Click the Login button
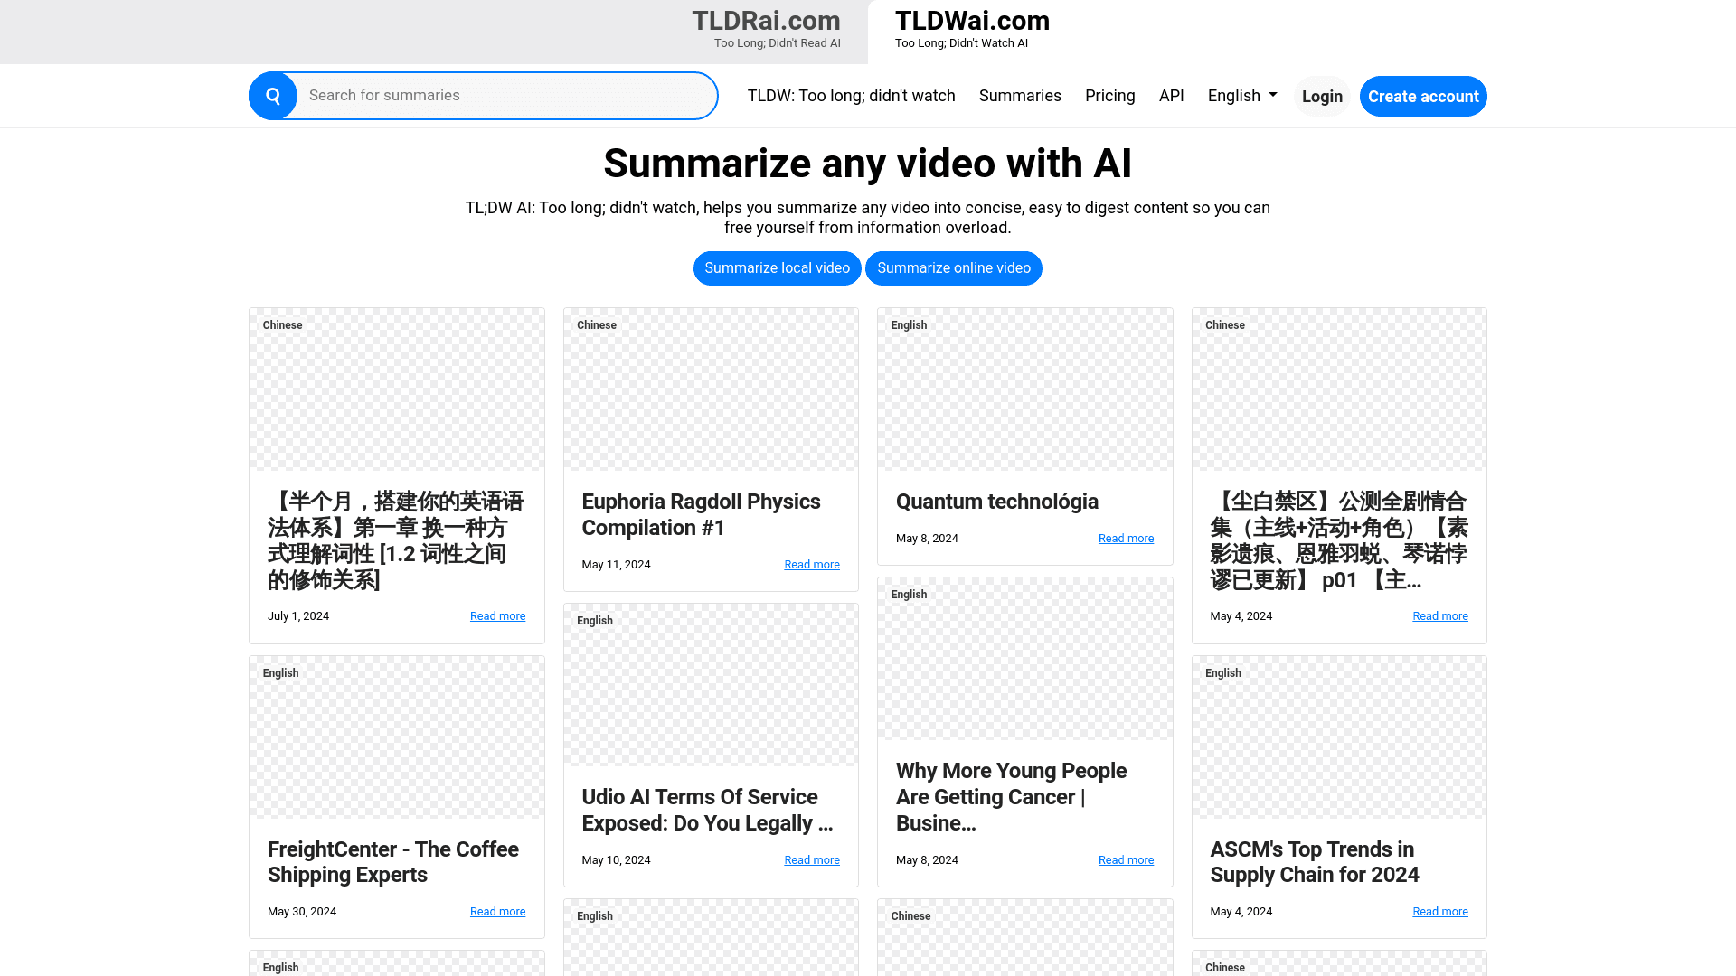The width and height of the screenshot is (1736, 976). (x=1321, y=97)
